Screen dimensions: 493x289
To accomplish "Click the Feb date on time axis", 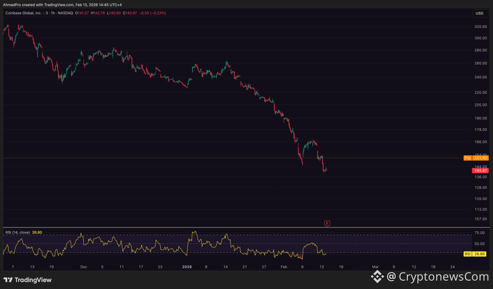I will [284, 267].
